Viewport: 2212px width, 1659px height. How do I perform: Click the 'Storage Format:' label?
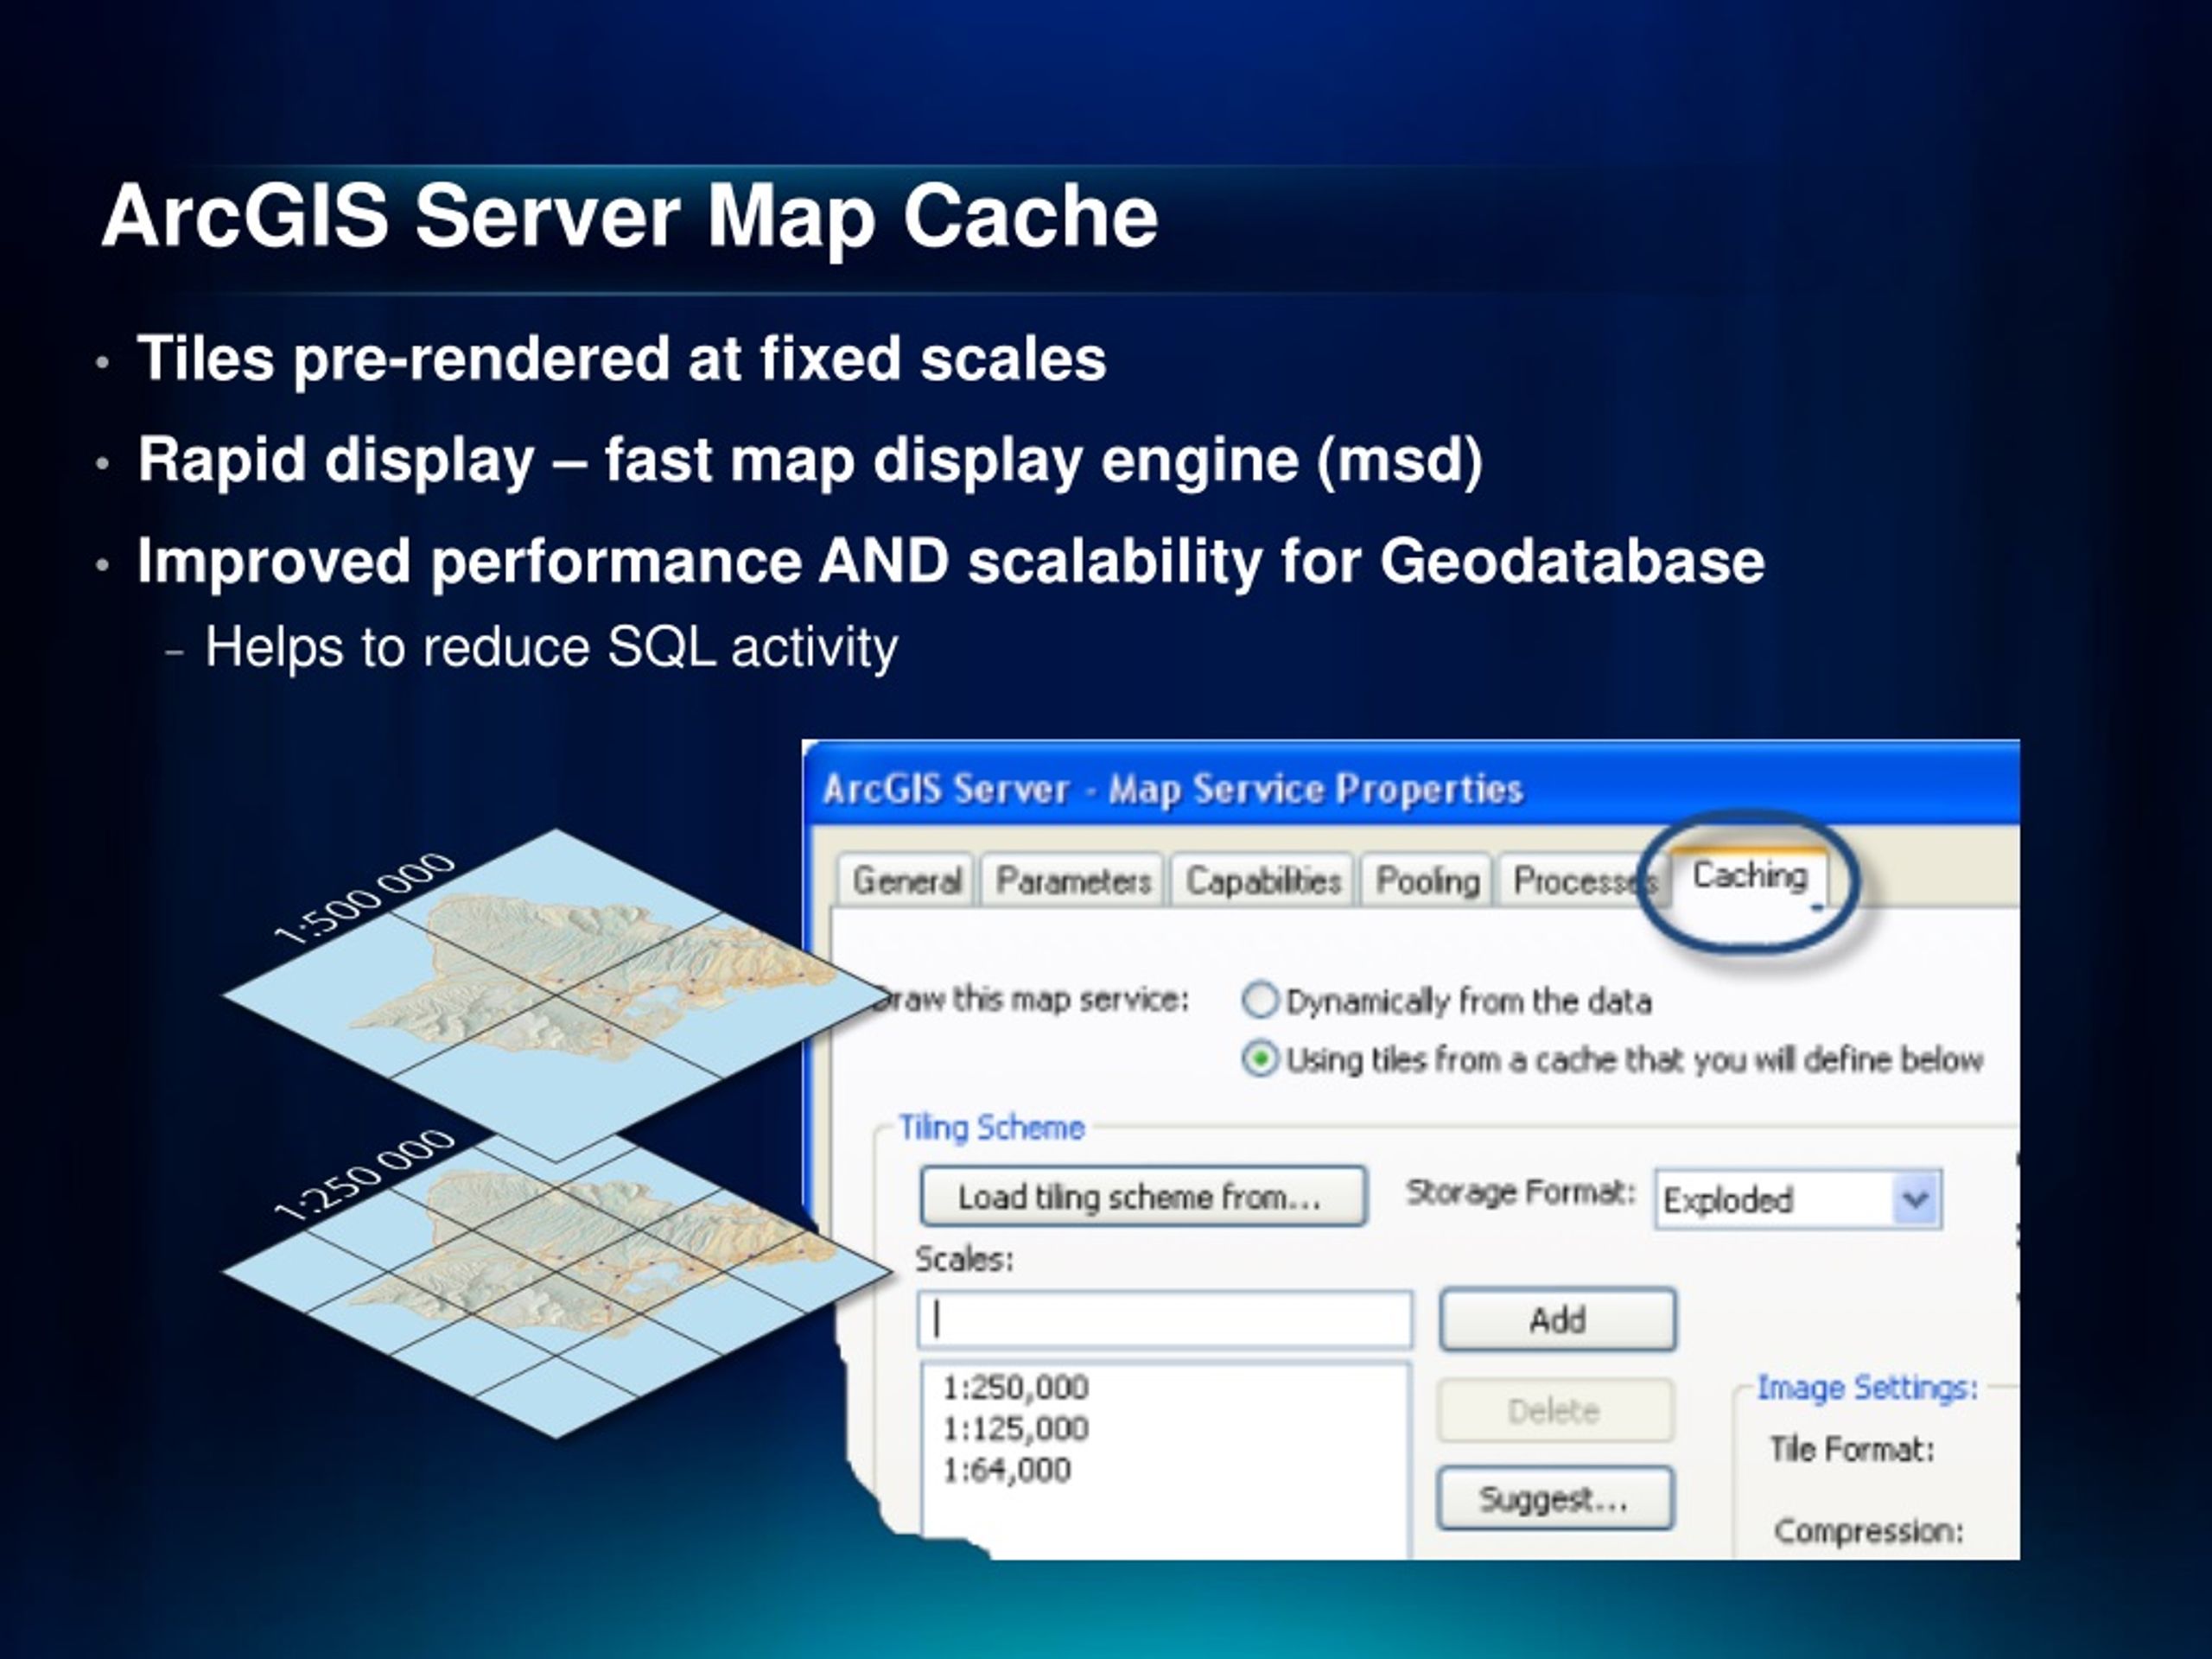pos(1520,1192)
